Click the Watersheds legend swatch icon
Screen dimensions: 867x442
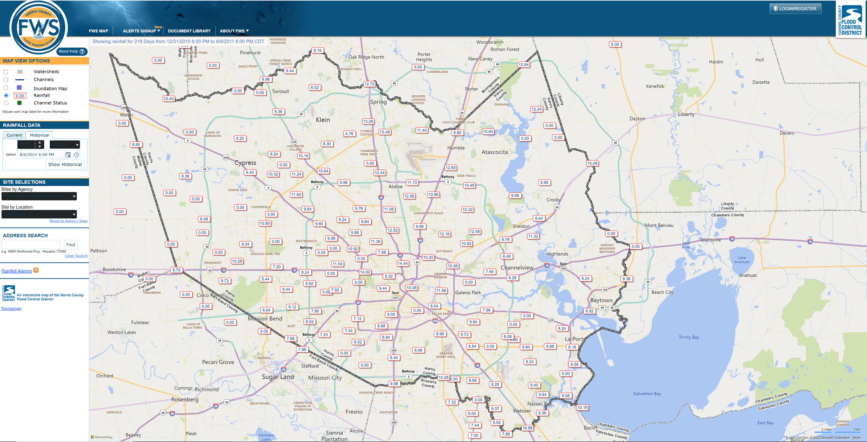click(19, 71)
